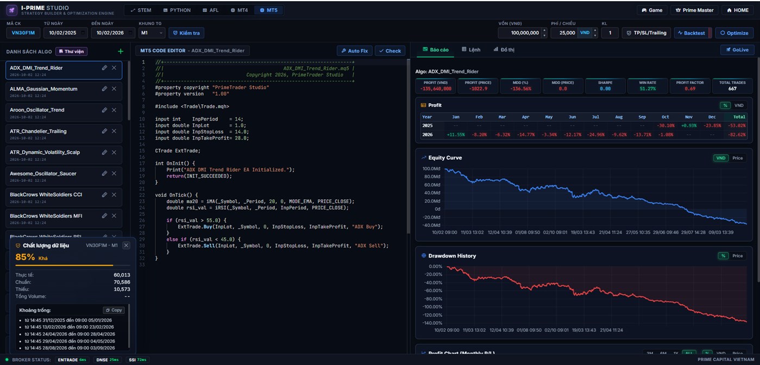This screenshot has height=365, width=760.
Task: Click the Kiểm tra button
Action: pyautogui.click(x=186, y=33)
